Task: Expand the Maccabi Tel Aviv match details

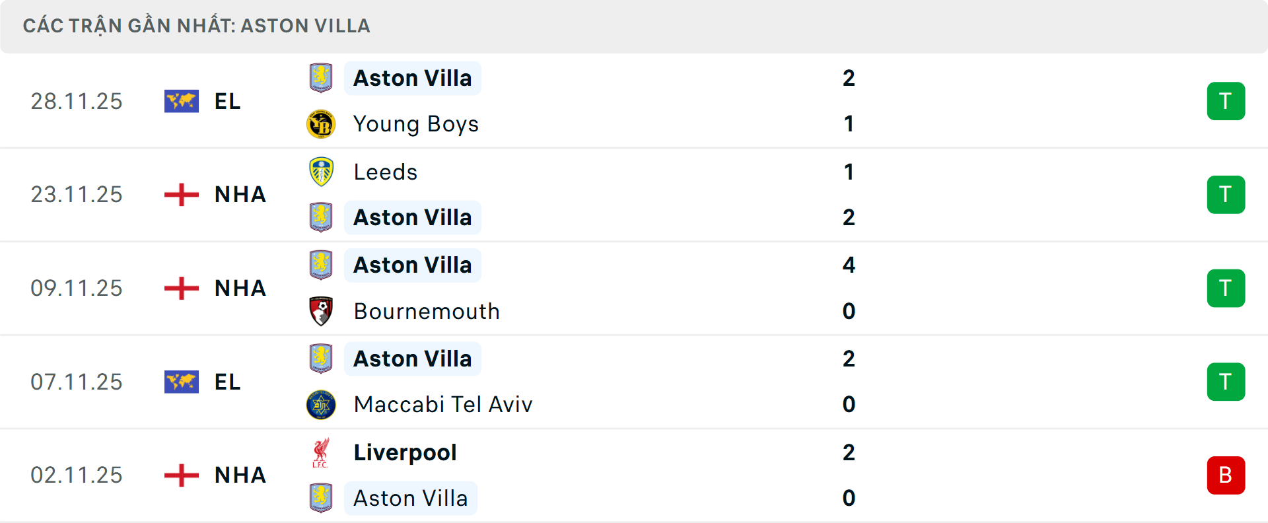Action: [634, 382]
